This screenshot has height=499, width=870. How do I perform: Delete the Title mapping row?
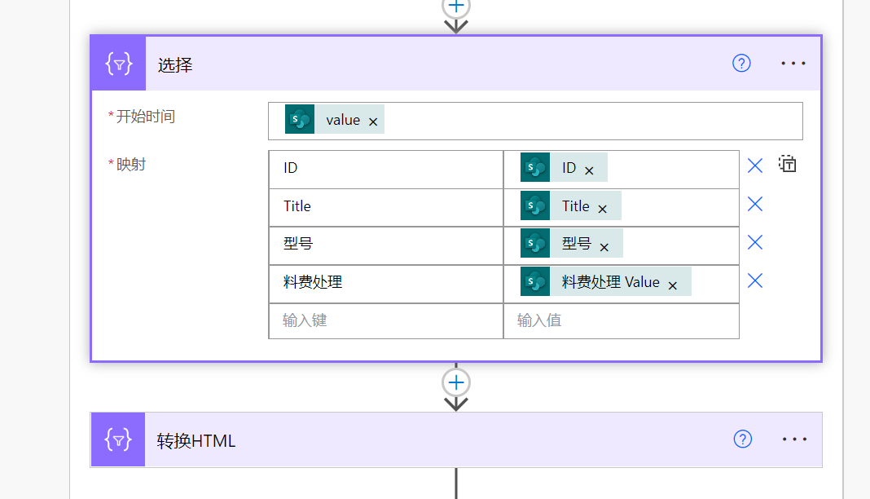pyautogui.click(x=755, y=204)
